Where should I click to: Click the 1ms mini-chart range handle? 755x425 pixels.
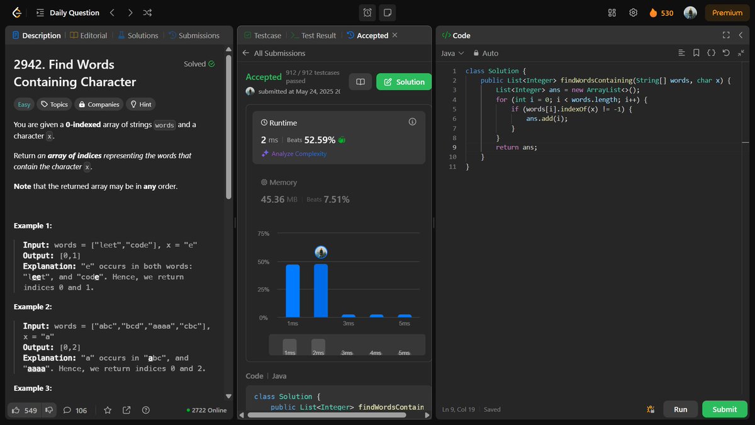point(289,347)
